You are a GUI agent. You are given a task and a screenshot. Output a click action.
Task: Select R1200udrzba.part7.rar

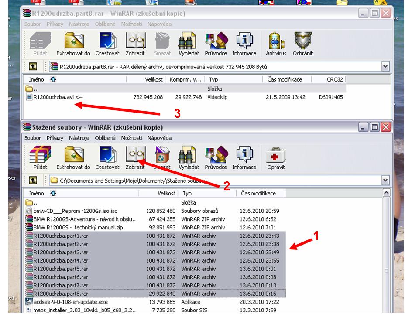155,285
